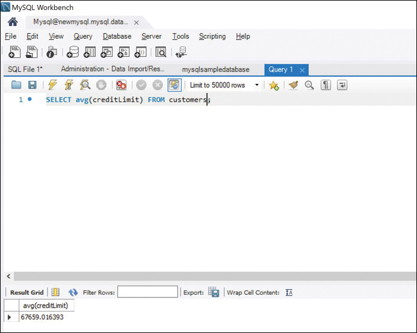This screenshot has height=333, width=417.
Task: Toggle the auto-commit mode button
Action: (x=174, y=85)
